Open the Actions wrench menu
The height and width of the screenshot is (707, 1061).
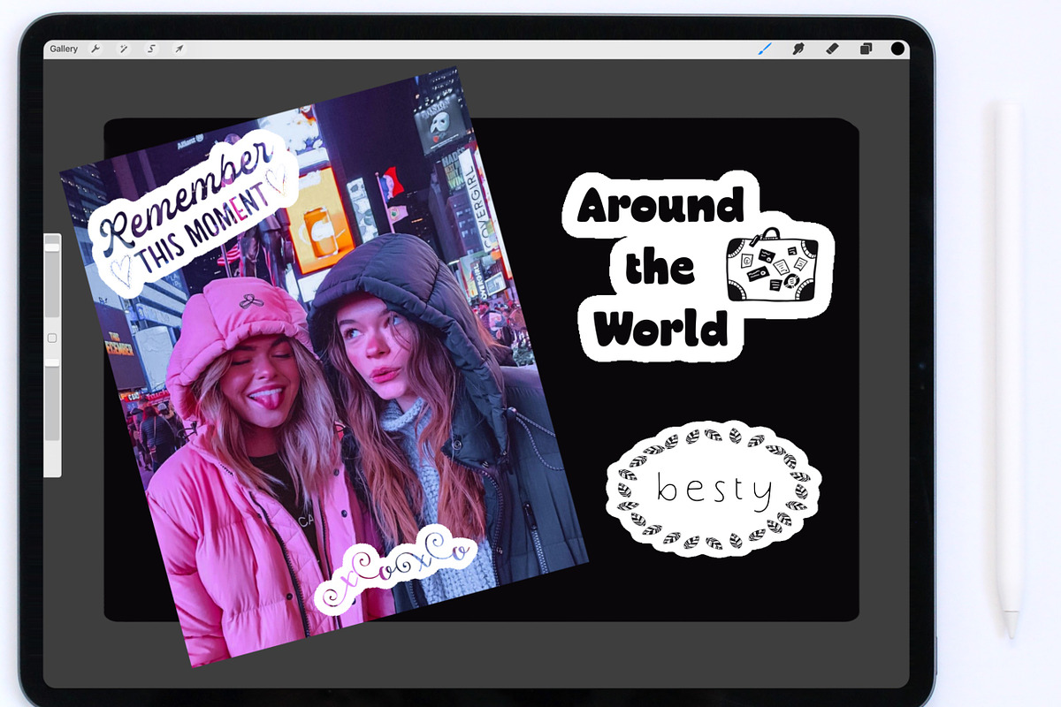pyautogui.click(x=96, y=49)
